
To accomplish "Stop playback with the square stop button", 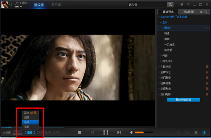I will pos(80,132).
